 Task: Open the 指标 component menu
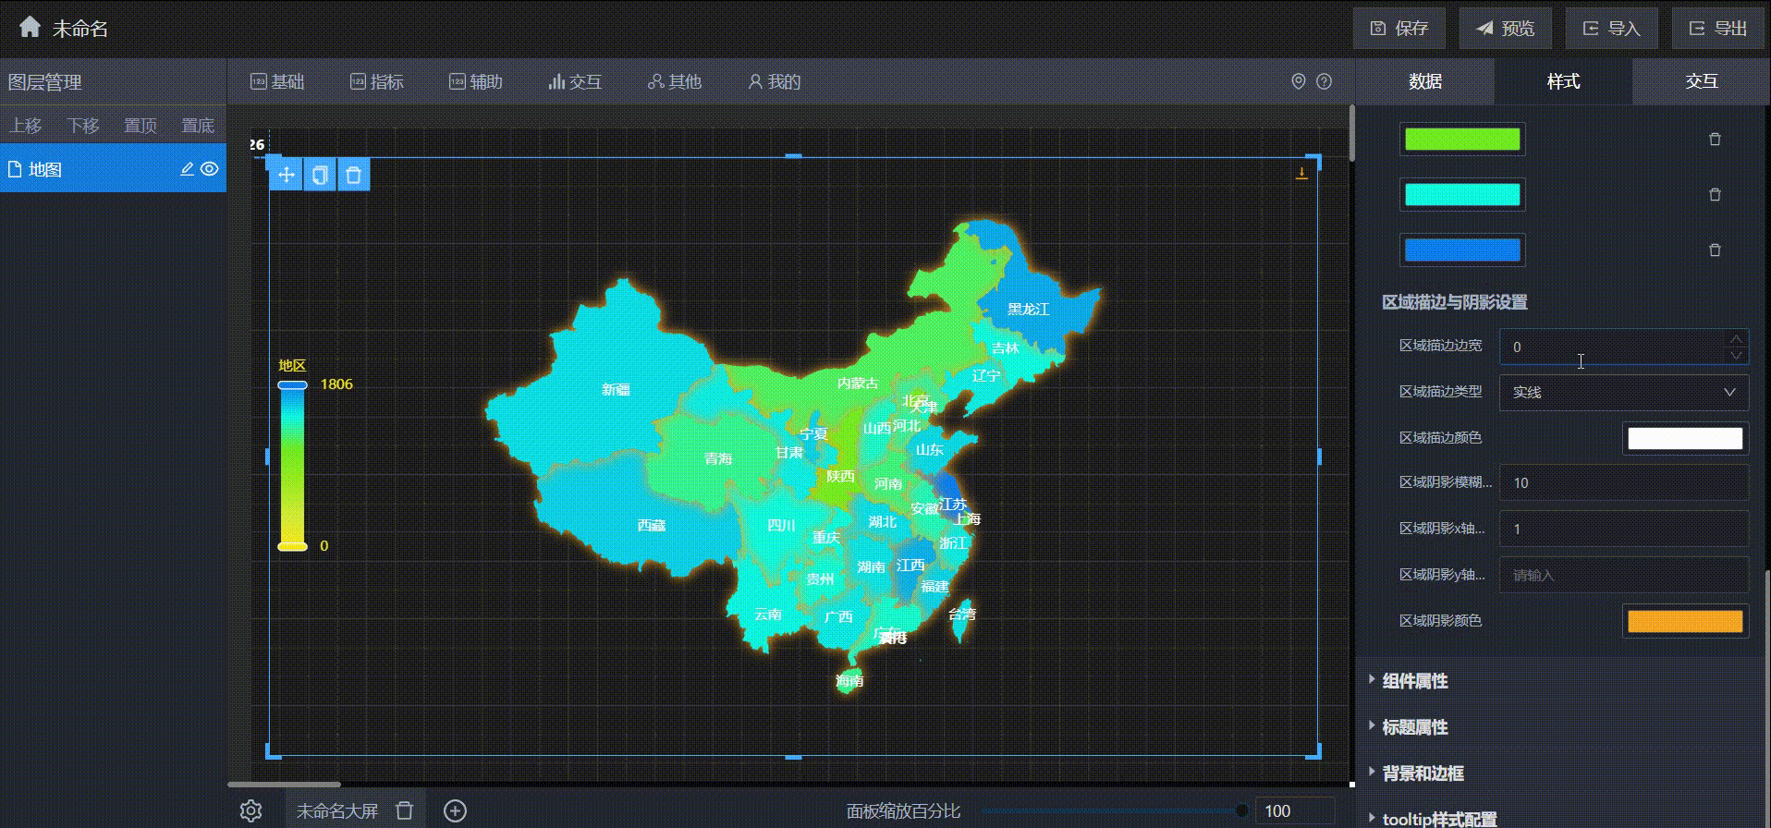tap(377, 81)
